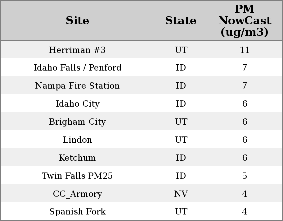The width and height of the screenshot is (283, 221).
Task: Click the Site column header
Action: (77, 21)
